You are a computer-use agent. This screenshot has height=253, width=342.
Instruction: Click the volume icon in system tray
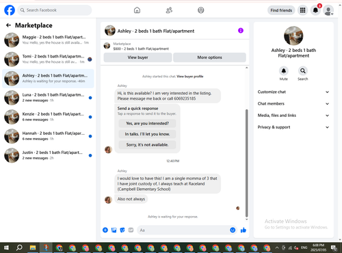(296, 248)
